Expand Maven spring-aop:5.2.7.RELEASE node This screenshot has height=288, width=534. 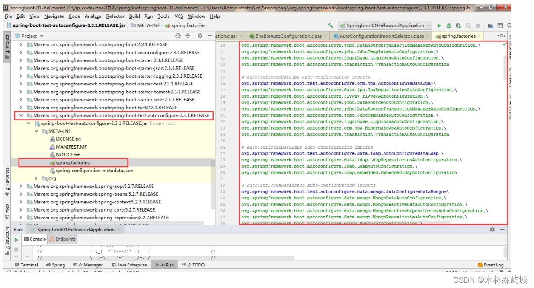click(21, 186)
